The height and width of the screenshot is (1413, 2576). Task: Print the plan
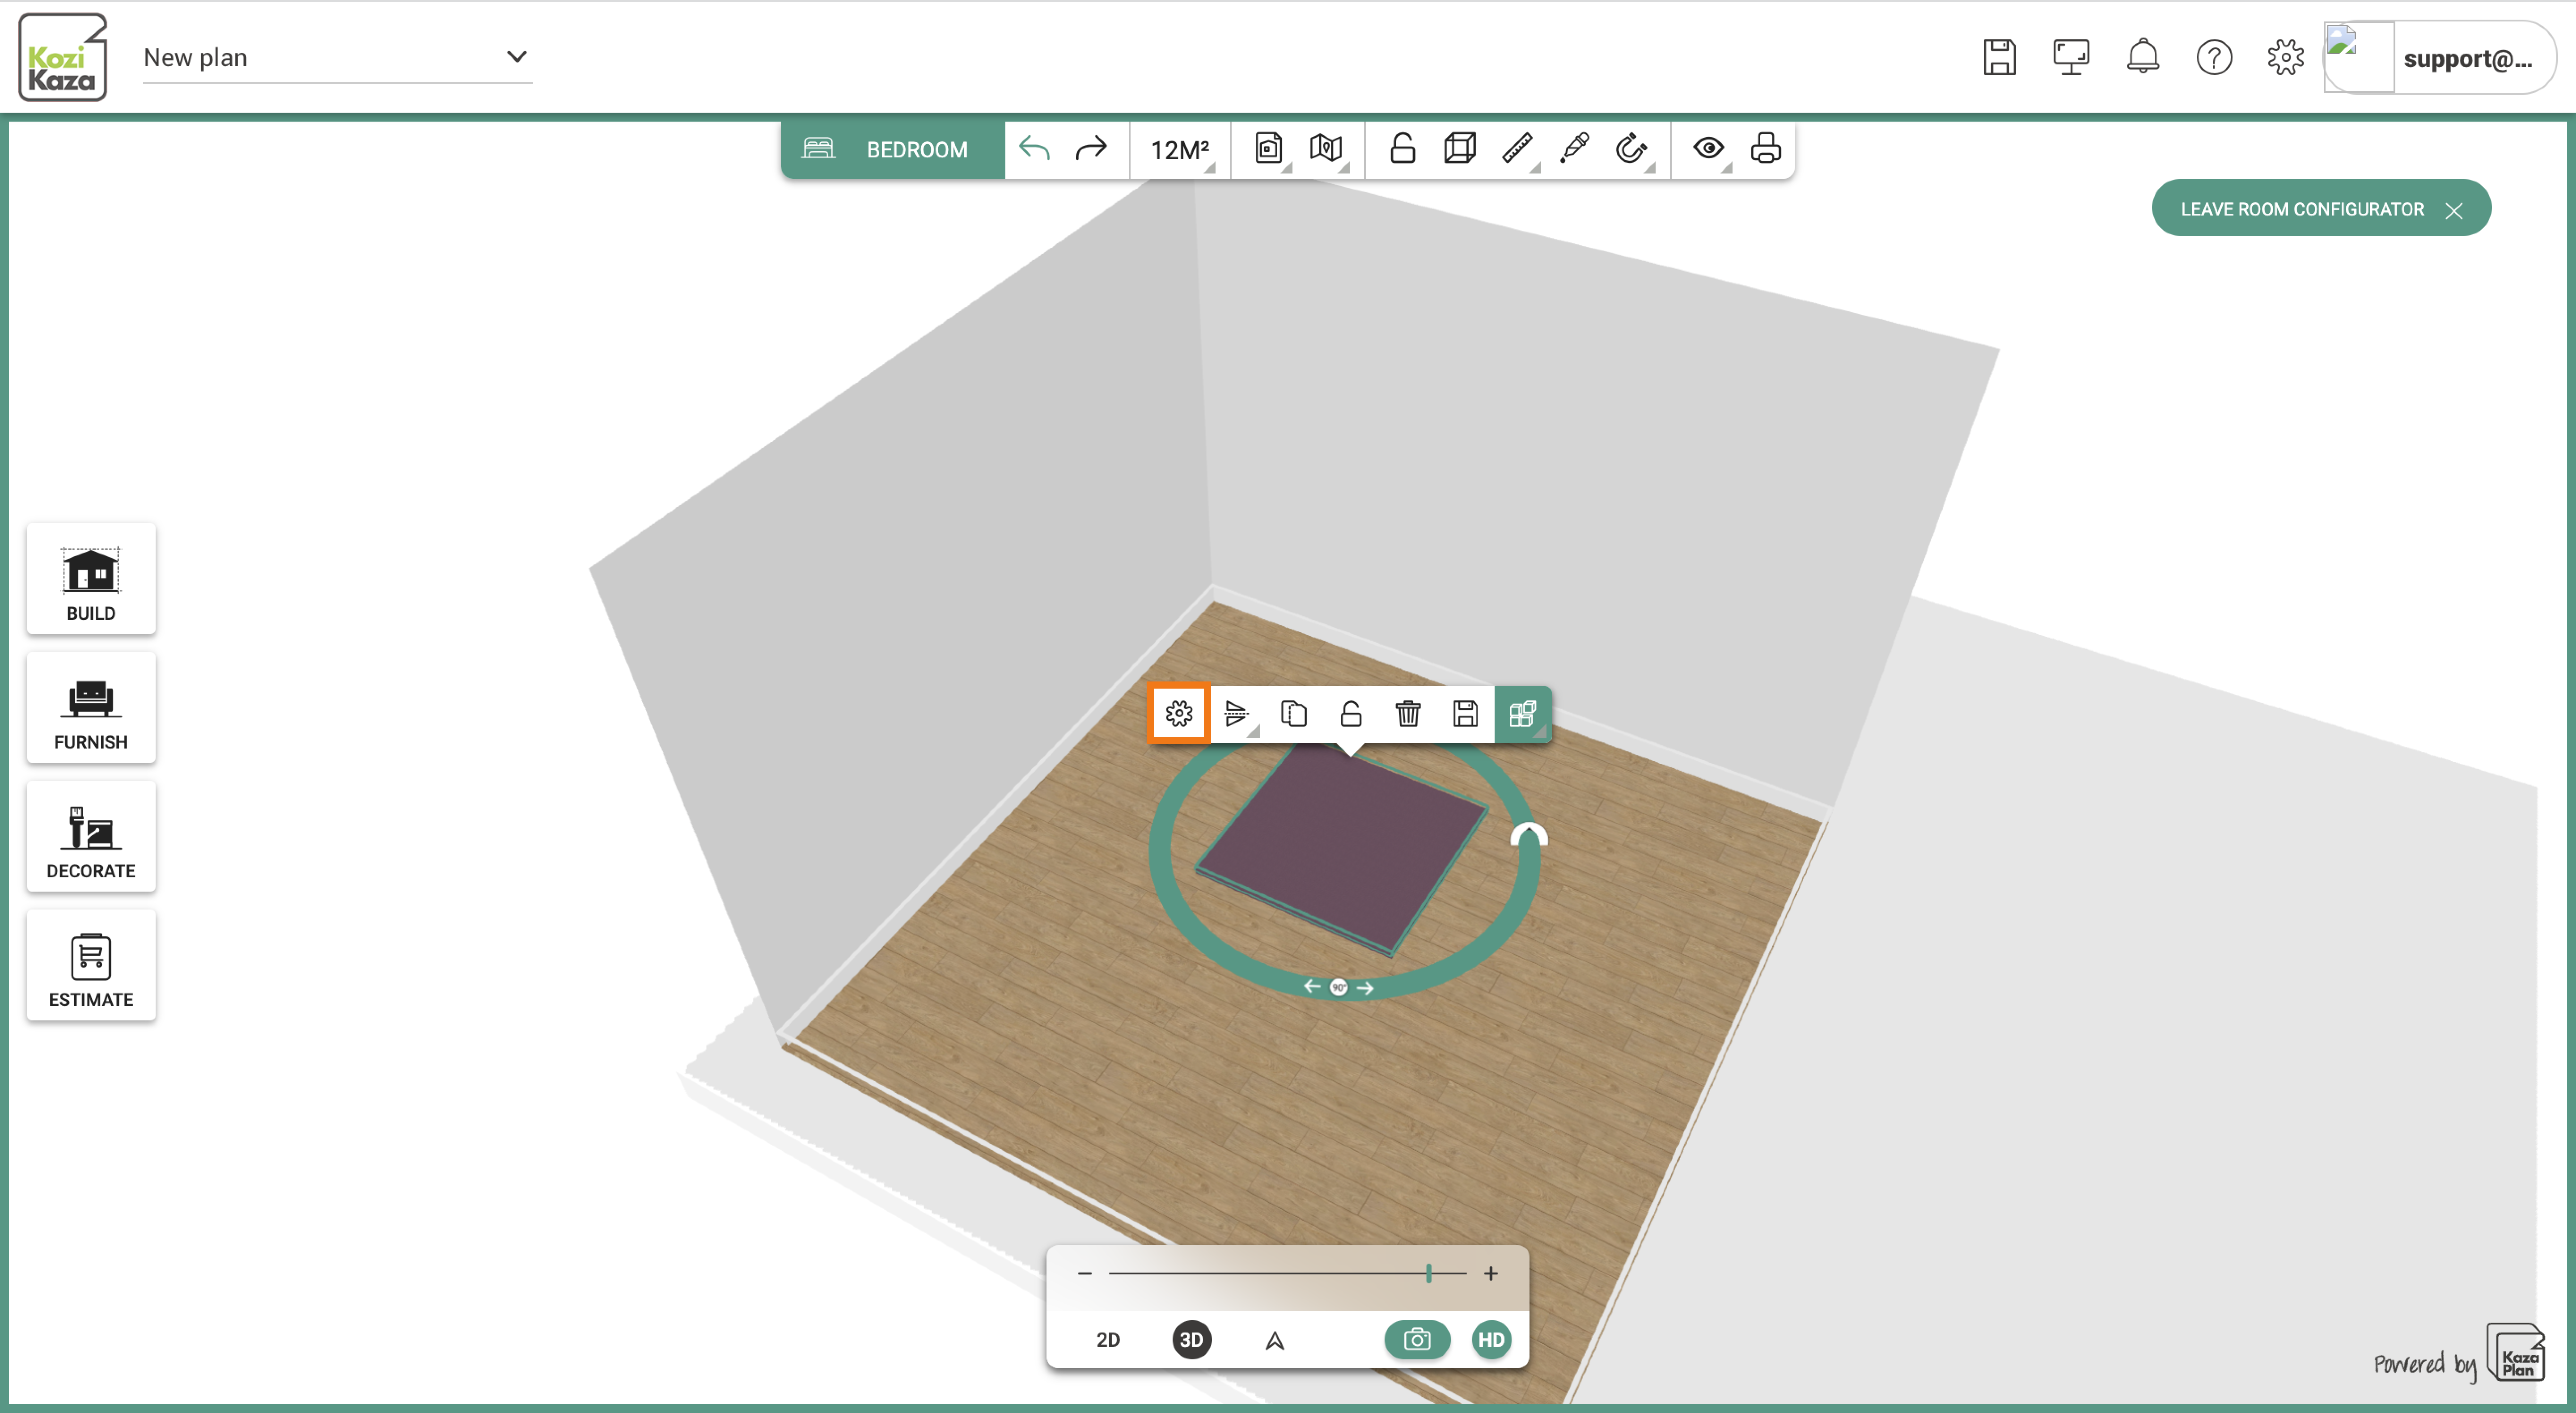(1766, 149)
